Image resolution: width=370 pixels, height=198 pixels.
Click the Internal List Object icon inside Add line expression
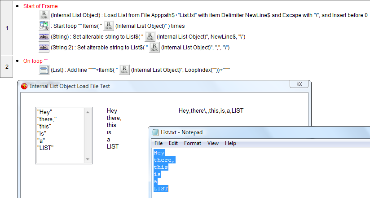coord(124,69)
